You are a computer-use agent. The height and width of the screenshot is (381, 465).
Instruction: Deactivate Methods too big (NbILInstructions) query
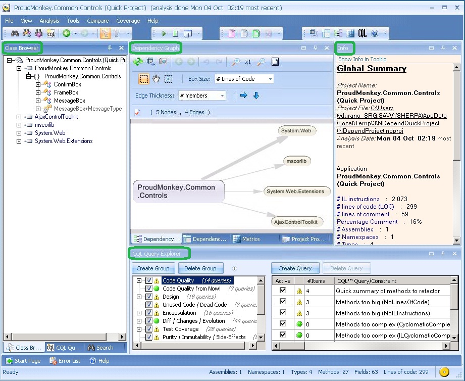[x=283, y=312]
